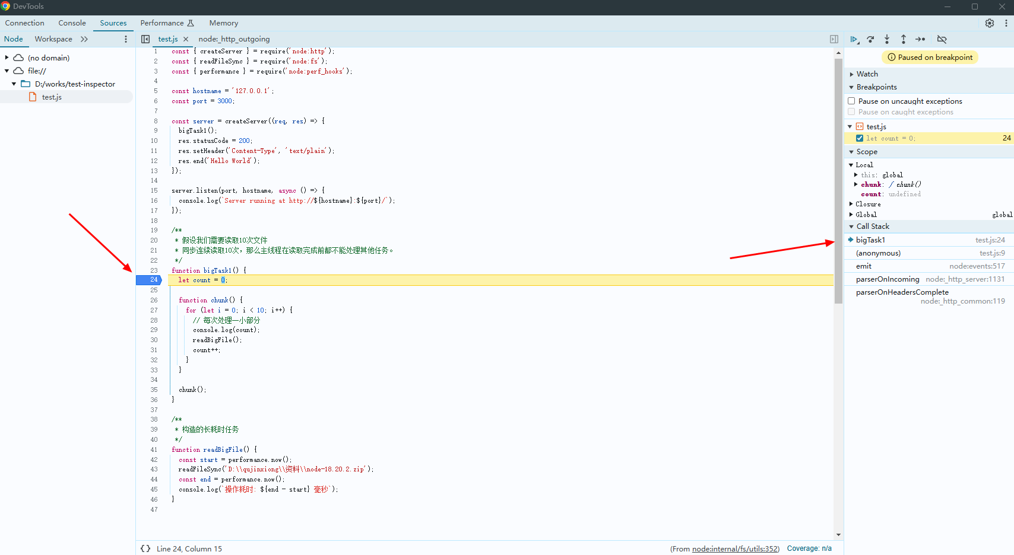Viewport: 1014px width, 555px height.
Task: Collapse the Call Stack section
Action: (851, 227)
